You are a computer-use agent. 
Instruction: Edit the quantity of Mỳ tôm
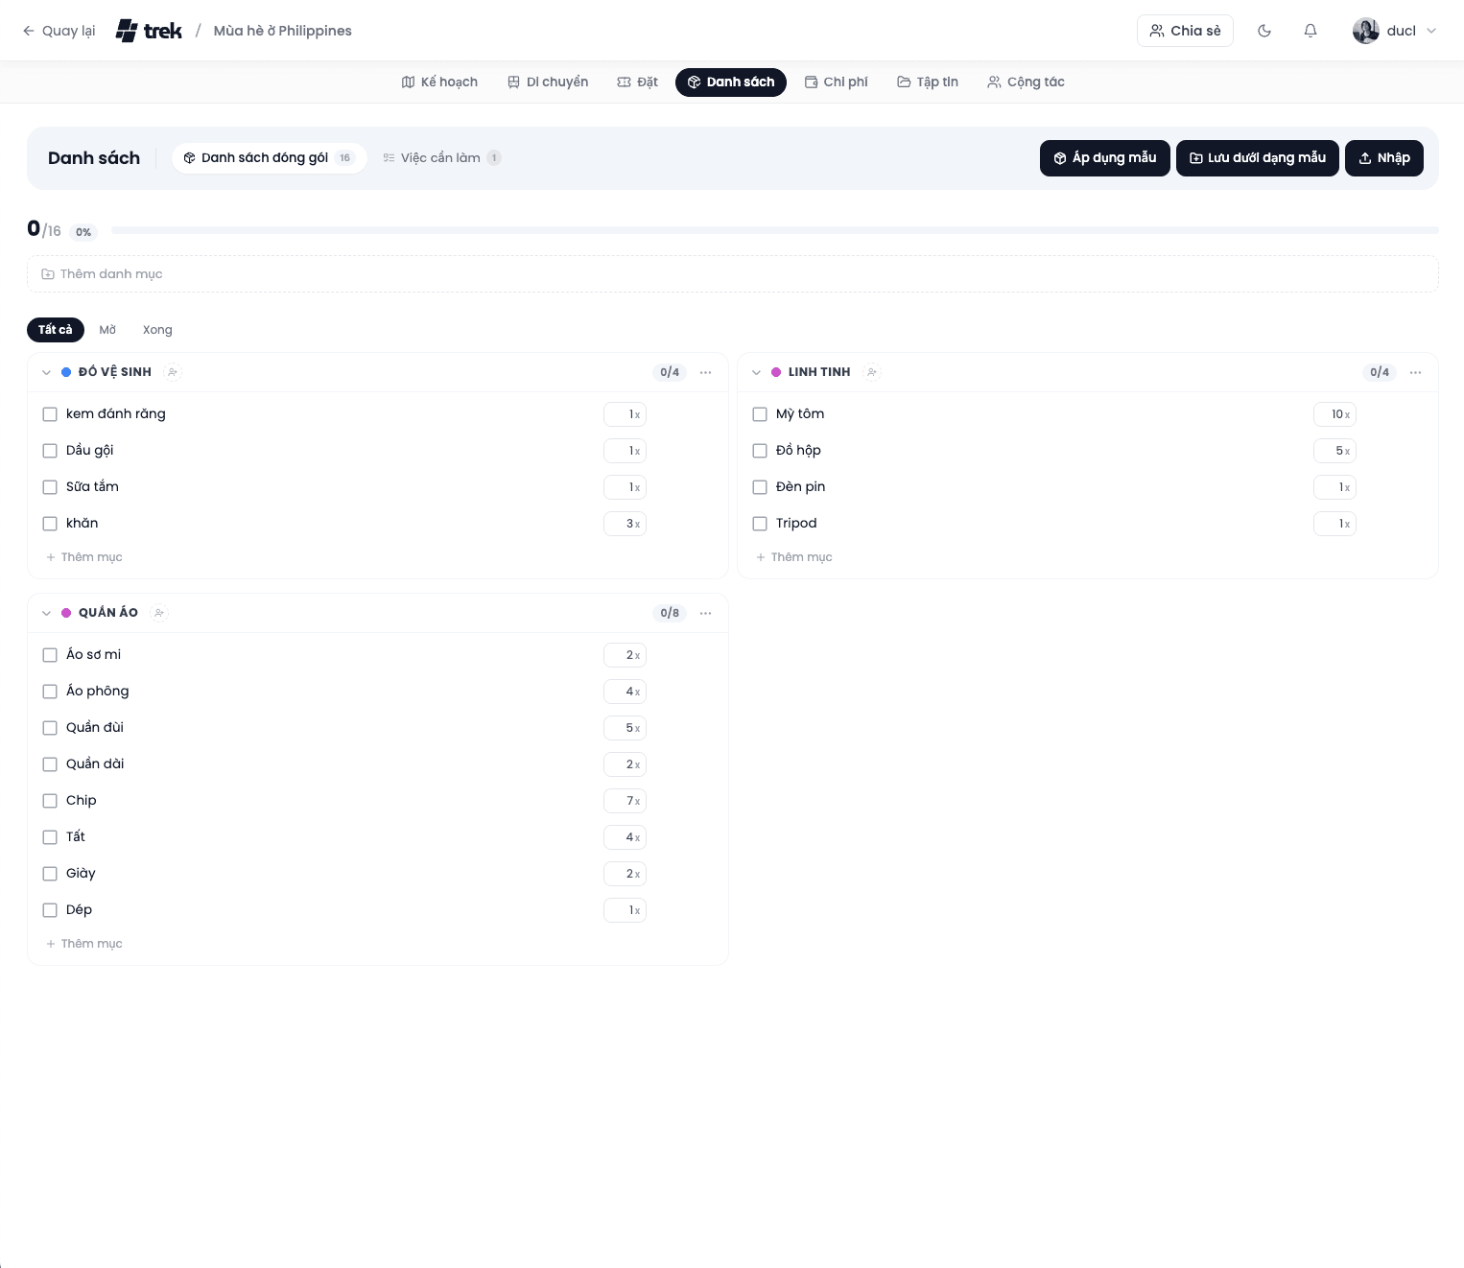(x=1334, y=414)
